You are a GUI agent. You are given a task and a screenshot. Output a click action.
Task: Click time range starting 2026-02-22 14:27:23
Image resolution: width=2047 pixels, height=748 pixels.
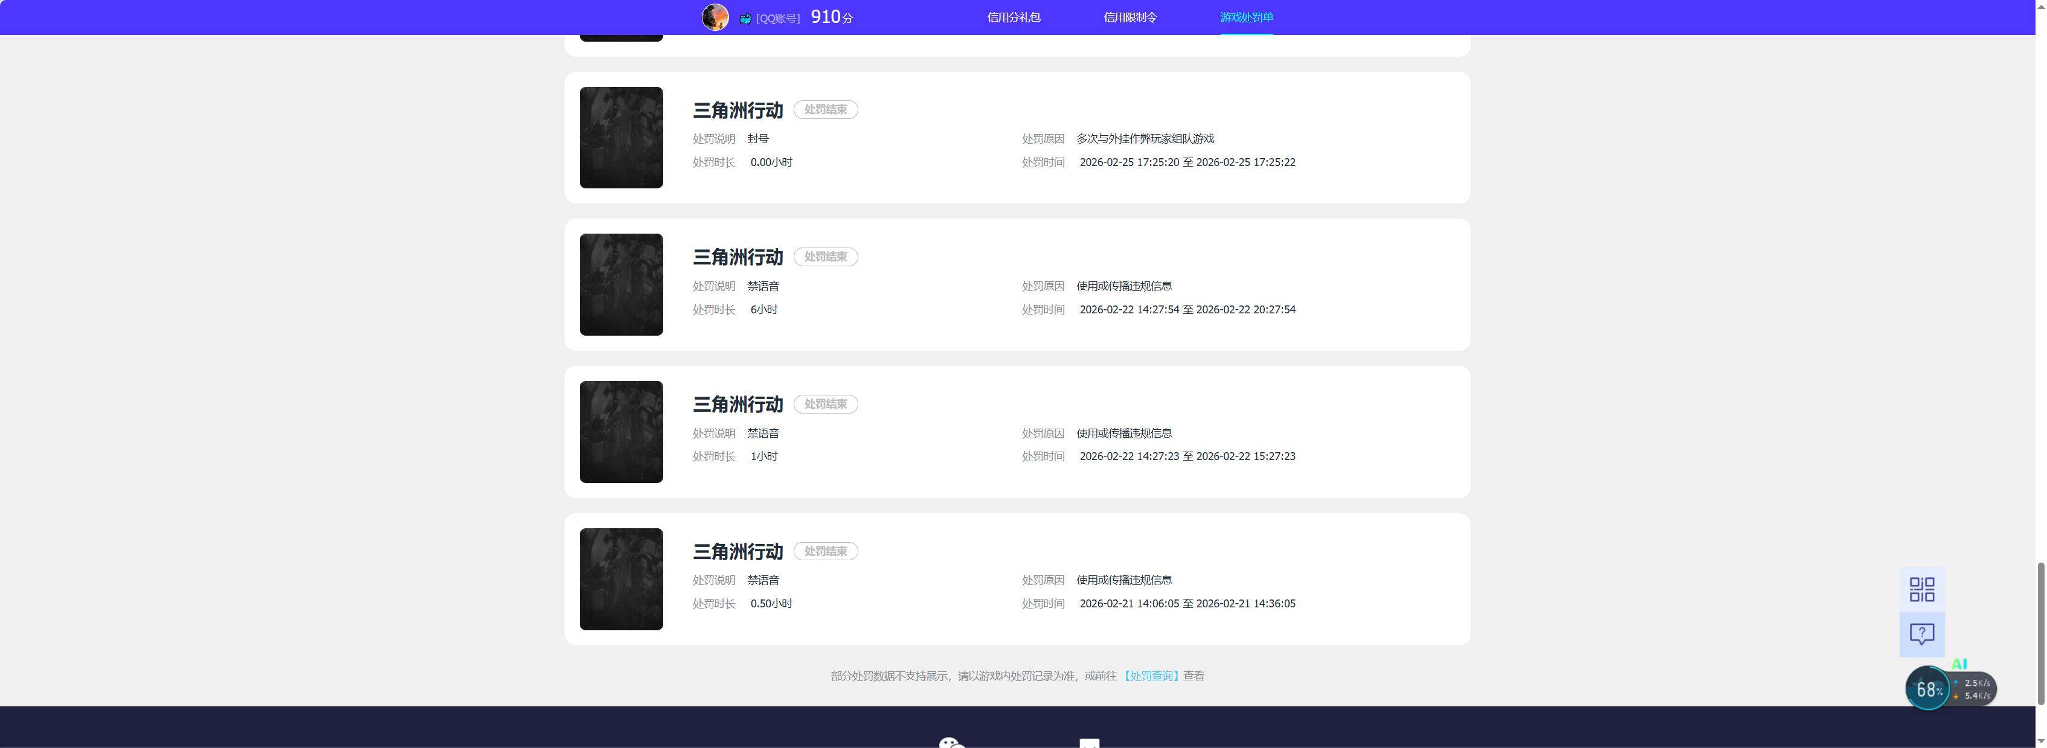point(1187,456)
